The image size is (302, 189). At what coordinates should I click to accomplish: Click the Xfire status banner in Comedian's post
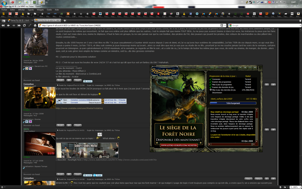pyautogui.click(x=91, y=101)
